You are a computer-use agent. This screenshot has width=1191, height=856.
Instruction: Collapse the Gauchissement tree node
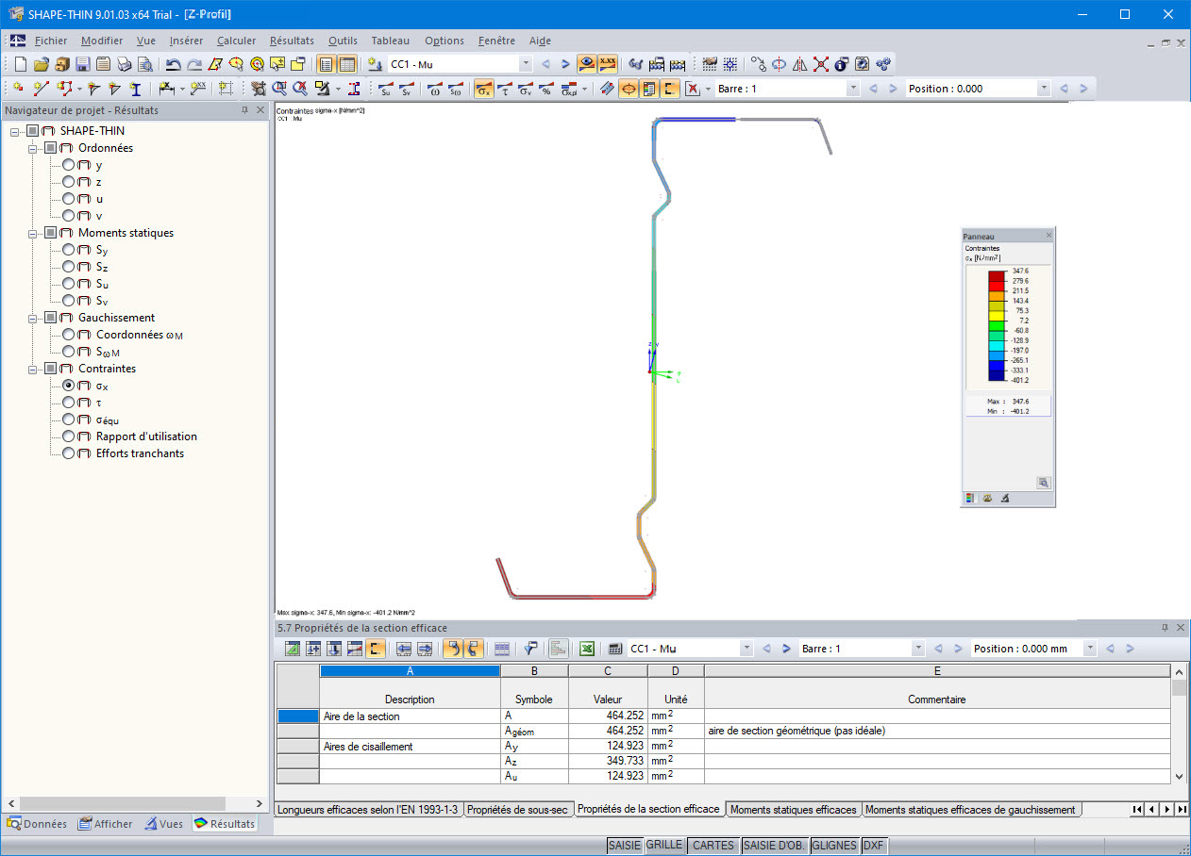[33, 318]
